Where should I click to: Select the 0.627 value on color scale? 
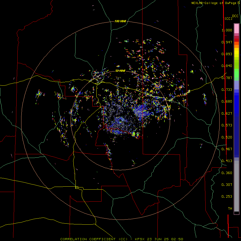click(x=227, y=114)
